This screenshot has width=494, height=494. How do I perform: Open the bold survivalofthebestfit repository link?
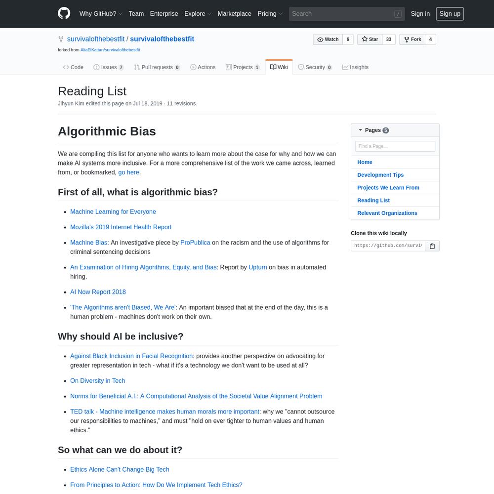coord(162,39)
